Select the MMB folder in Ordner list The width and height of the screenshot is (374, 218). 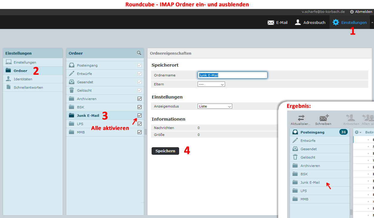105,132
